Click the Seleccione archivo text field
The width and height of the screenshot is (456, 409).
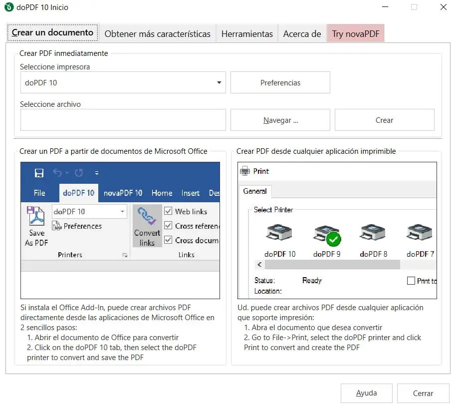pos(123,120)
